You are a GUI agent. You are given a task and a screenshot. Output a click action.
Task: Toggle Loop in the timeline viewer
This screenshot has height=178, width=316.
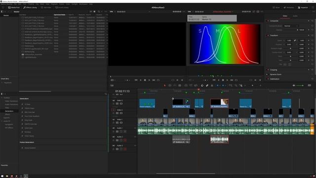coord(236,80)
